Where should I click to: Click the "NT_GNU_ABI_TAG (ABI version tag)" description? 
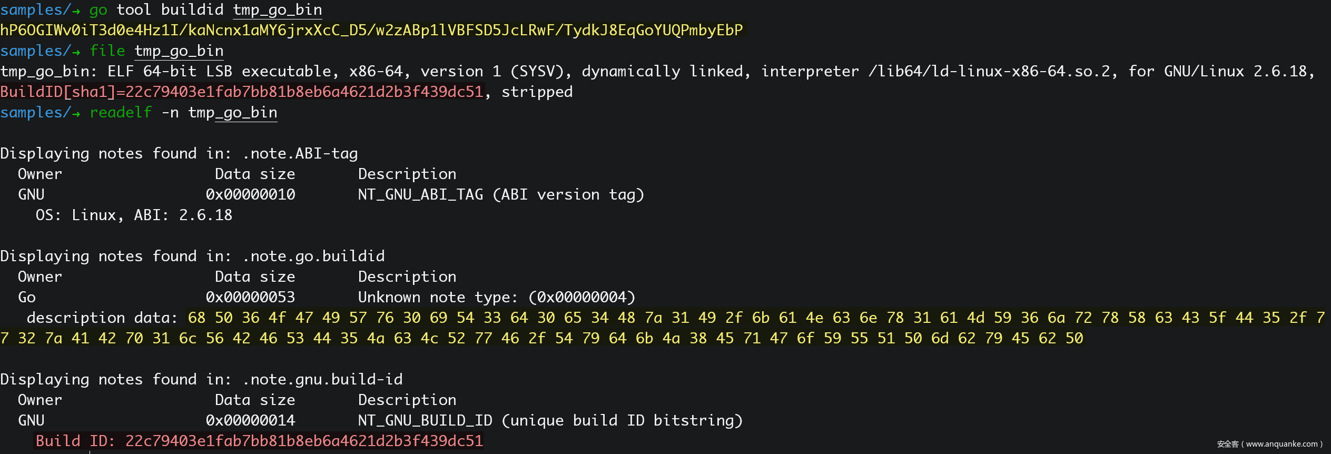coord(500,195)
